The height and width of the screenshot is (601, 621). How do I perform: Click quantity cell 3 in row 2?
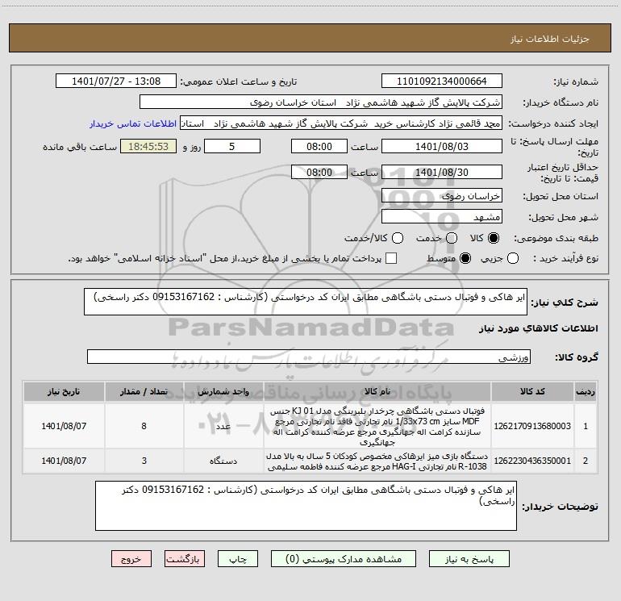coord(144,461)
